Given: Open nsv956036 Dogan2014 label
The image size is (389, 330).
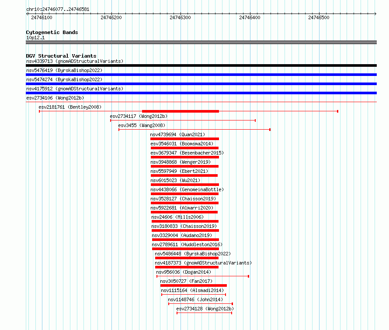Looking at the screenshot, I should 184,272.
